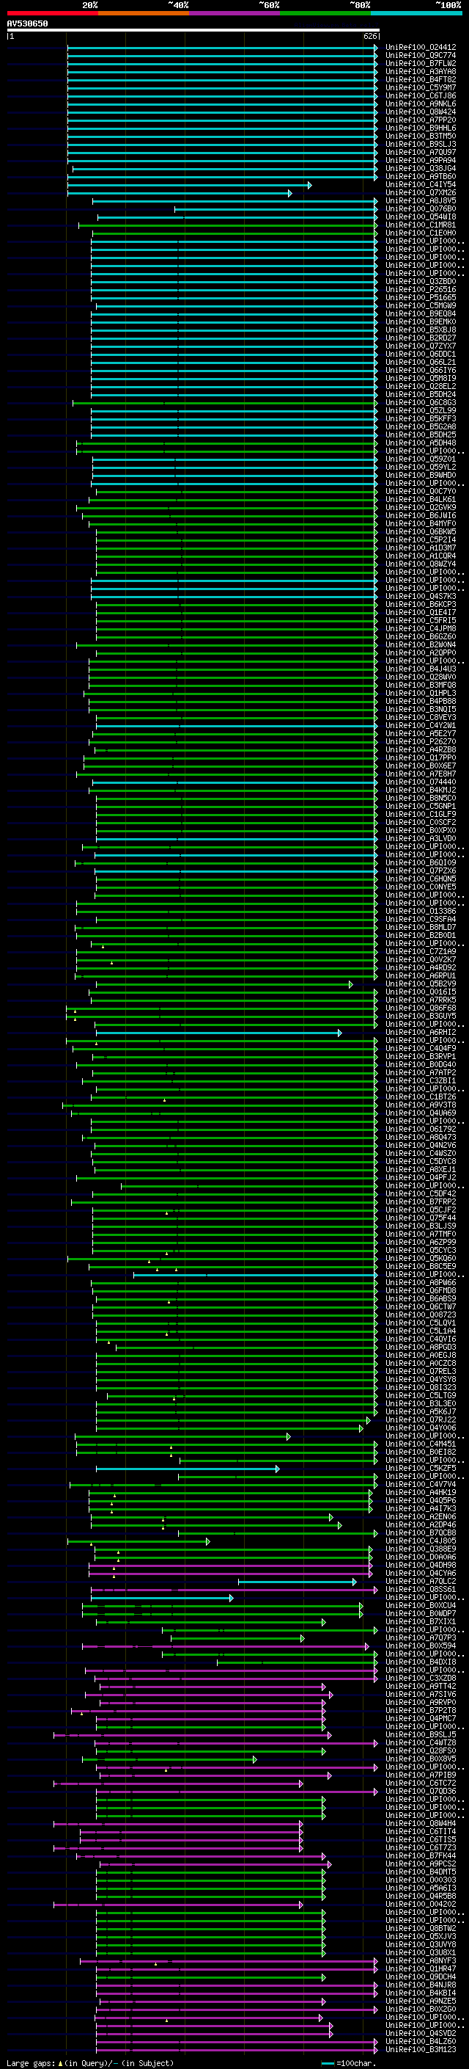Click the cyan ~100% legend segment
Viewport: 469px width, 2069px height.
(x=416, y=13)
